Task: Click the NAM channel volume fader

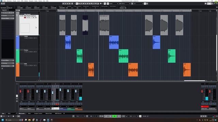Action: click(x=76, y=91)
